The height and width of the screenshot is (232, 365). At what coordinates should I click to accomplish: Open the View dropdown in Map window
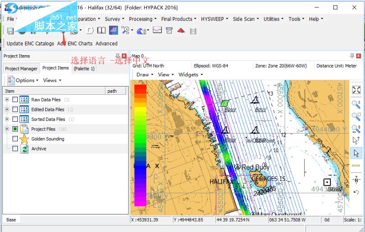166,75
